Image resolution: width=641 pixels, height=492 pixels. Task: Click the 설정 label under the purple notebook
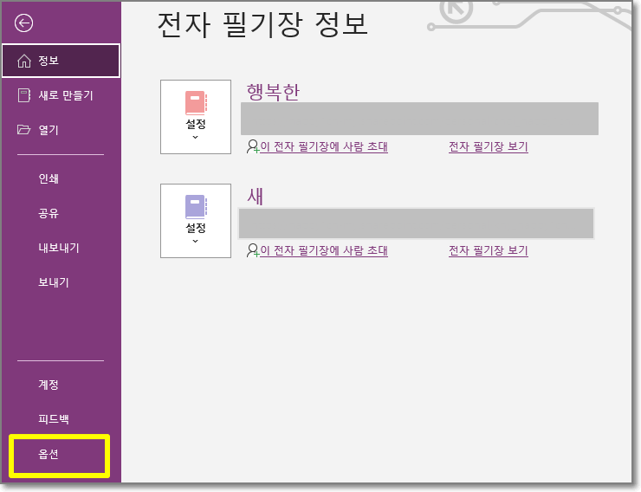click(x=196, y=228)
